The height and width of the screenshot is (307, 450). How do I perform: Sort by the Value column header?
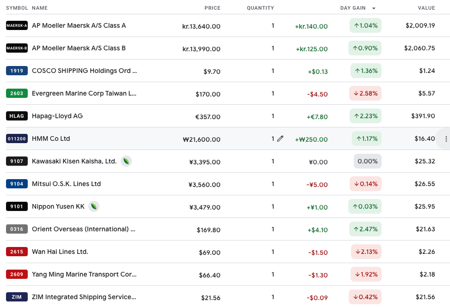click(426, 8)
